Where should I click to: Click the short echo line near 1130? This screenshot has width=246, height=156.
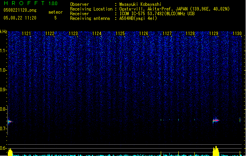pyautogui.click(x=240, y=120)
